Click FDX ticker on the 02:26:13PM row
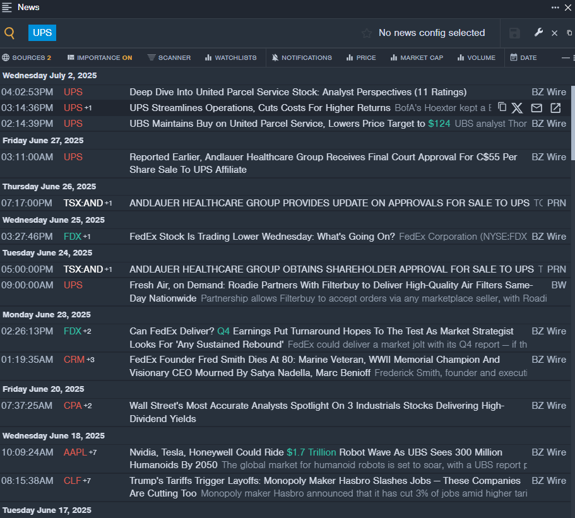 [72, 331]
